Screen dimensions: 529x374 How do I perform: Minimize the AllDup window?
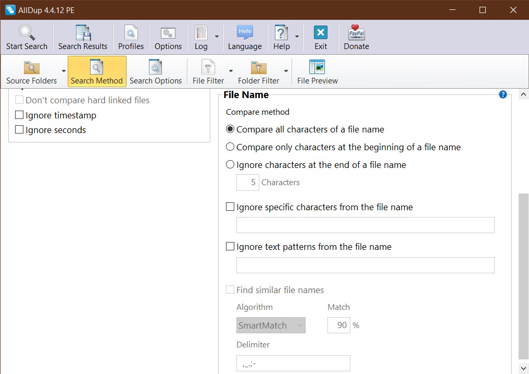(x=452, y=10)
